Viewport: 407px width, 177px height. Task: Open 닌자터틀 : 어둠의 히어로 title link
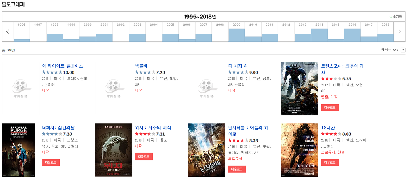click(x=248, y=131)
